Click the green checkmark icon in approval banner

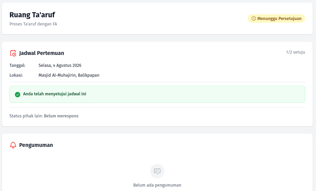(18, 94)
